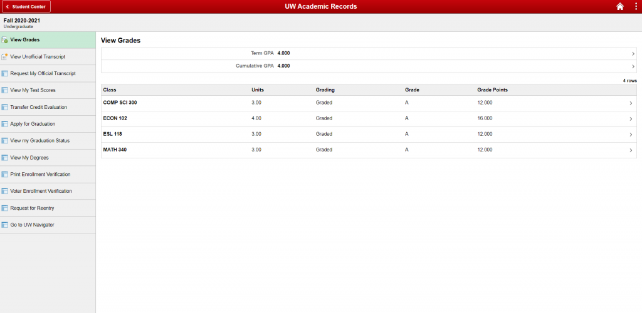Screen dimensions: 642x313
Task: Click the View Unofficial Transcript icon
Action: 4,57
